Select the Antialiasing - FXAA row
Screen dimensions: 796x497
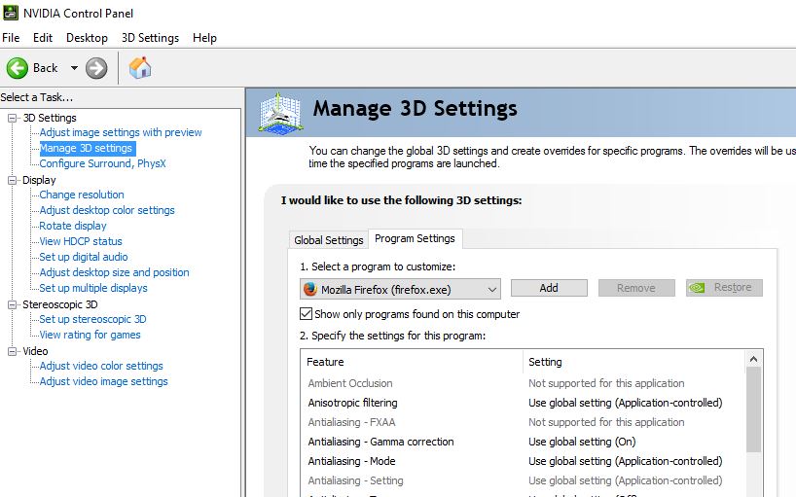coord(523,422)
